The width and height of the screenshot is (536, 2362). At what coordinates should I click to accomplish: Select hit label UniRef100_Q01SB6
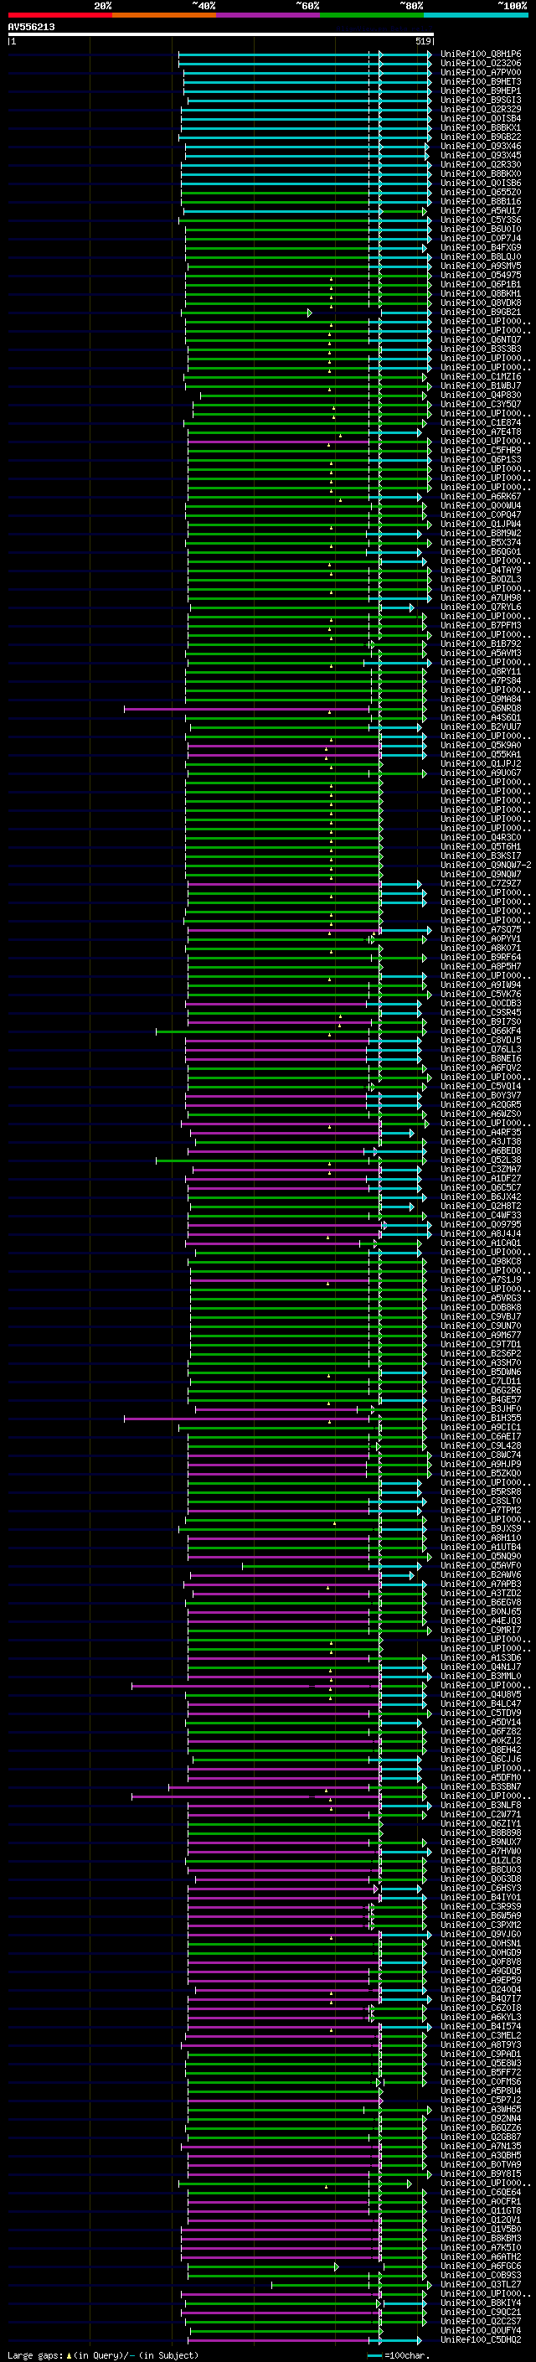pyautogui.click(x=481, y=183)
